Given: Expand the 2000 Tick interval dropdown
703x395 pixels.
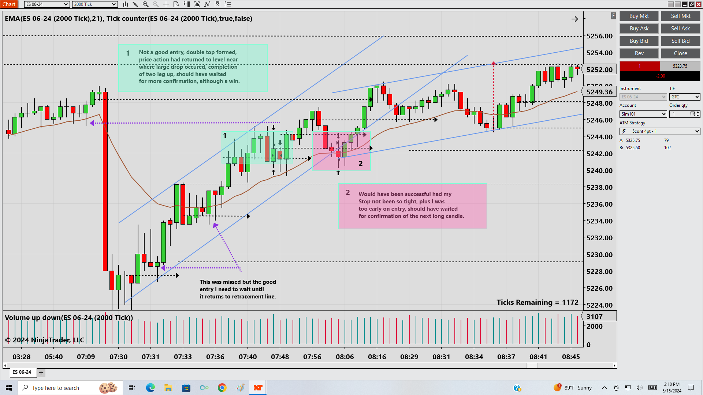Looking at the screenshot, I should [x=94, y=4].
